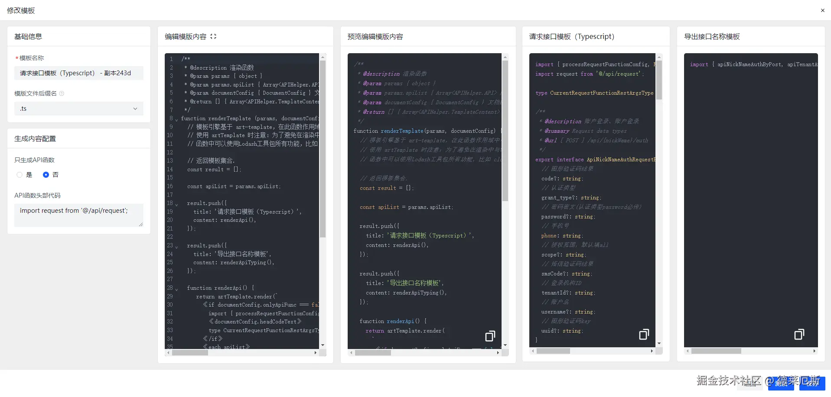Click the 预览编辑模版内容 scroll-up arrow

coord(505,57)
